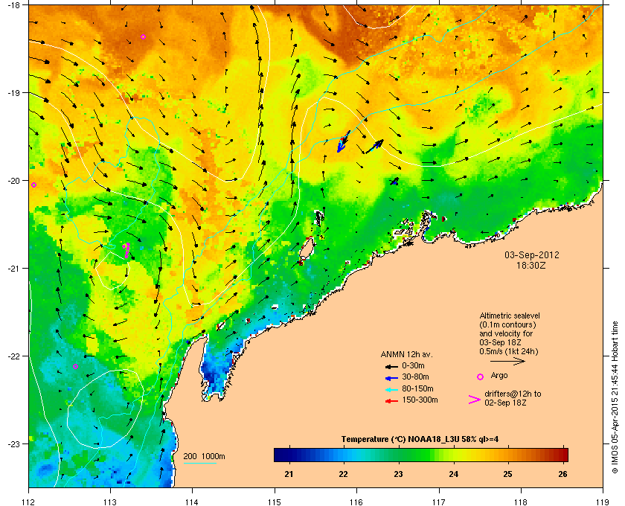Image resolution: width=625 pixels, height=506 pixels.
Task: Click longitude axis label 119
Action: (x=603, y=502)
